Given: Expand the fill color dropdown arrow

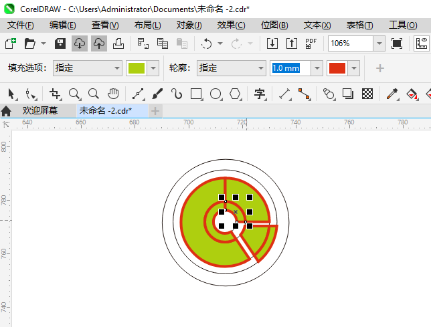Looking at the screenshot, I should pyautogui.click(x=153, y=68).
